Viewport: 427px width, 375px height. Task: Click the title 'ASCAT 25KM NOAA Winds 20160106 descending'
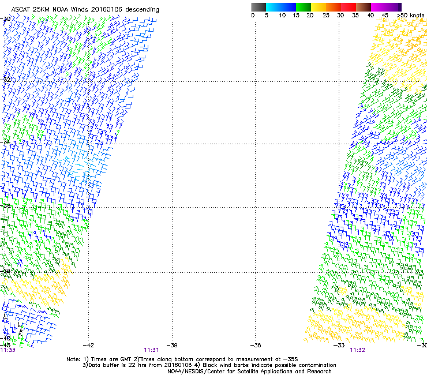point(85,9)
